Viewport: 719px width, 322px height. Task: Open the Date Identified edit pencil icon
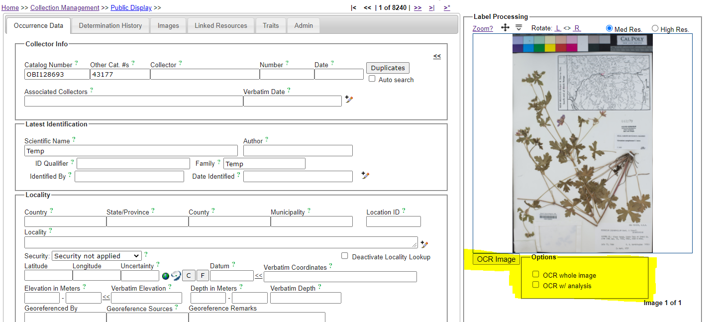[365, 175]
